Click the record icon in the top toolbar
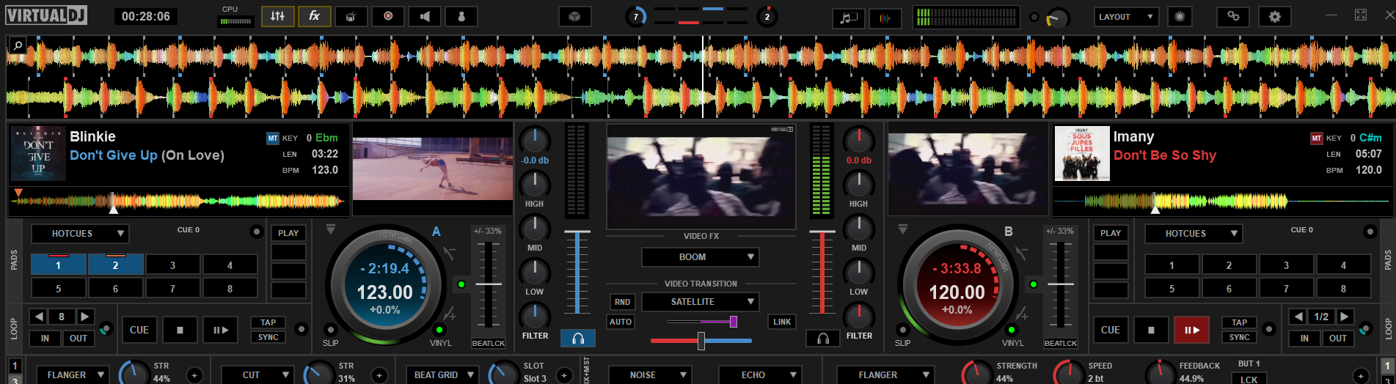This screenshot has height=384, width=1396. pos(388,16)
